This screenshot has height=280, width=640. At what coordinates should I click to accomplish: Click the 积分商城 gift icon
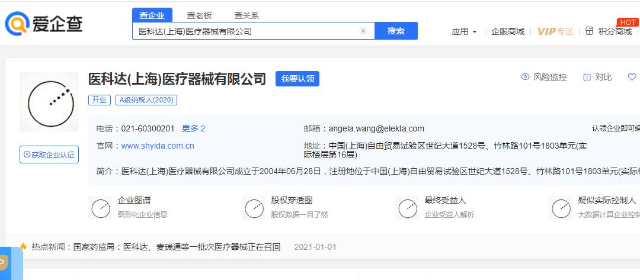click(589, 31)
